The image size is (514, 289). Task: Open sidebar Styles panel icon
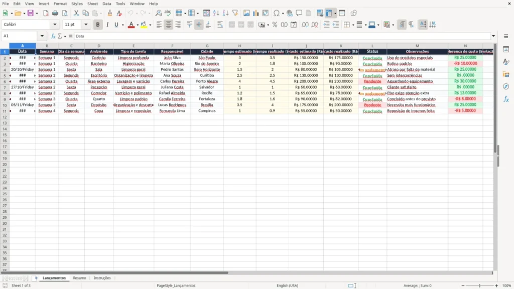(x=506, y=62)
